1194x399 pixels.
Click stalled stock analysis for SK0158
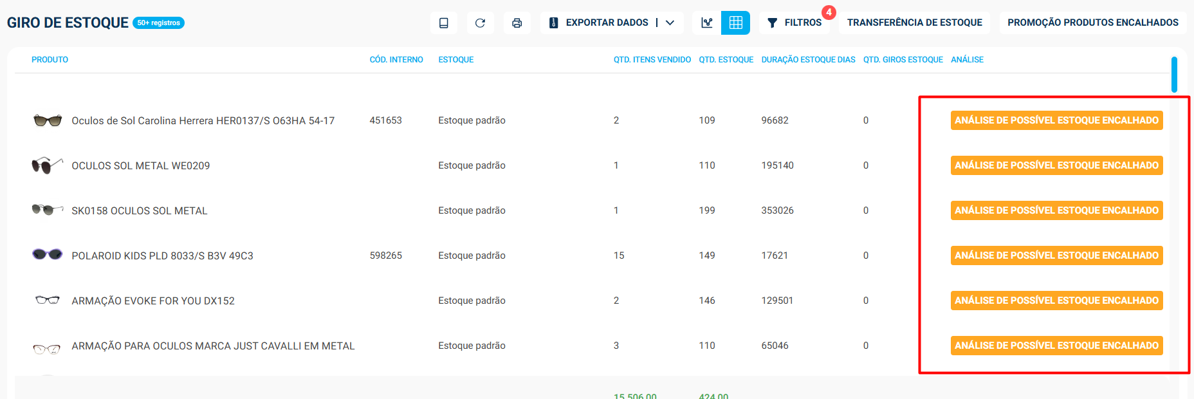pos(1056,210)
